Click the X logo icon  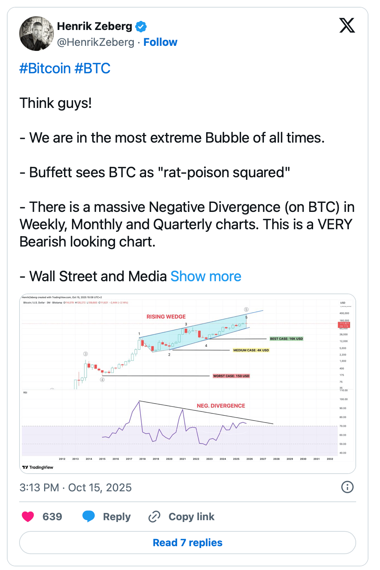tap(347, 25)
